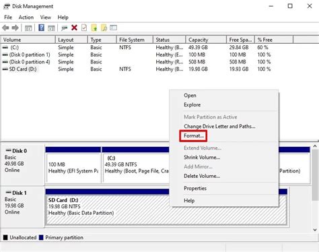
Task: Click the yellow folder with green arrow icon
Action: (x=94, y=28)
